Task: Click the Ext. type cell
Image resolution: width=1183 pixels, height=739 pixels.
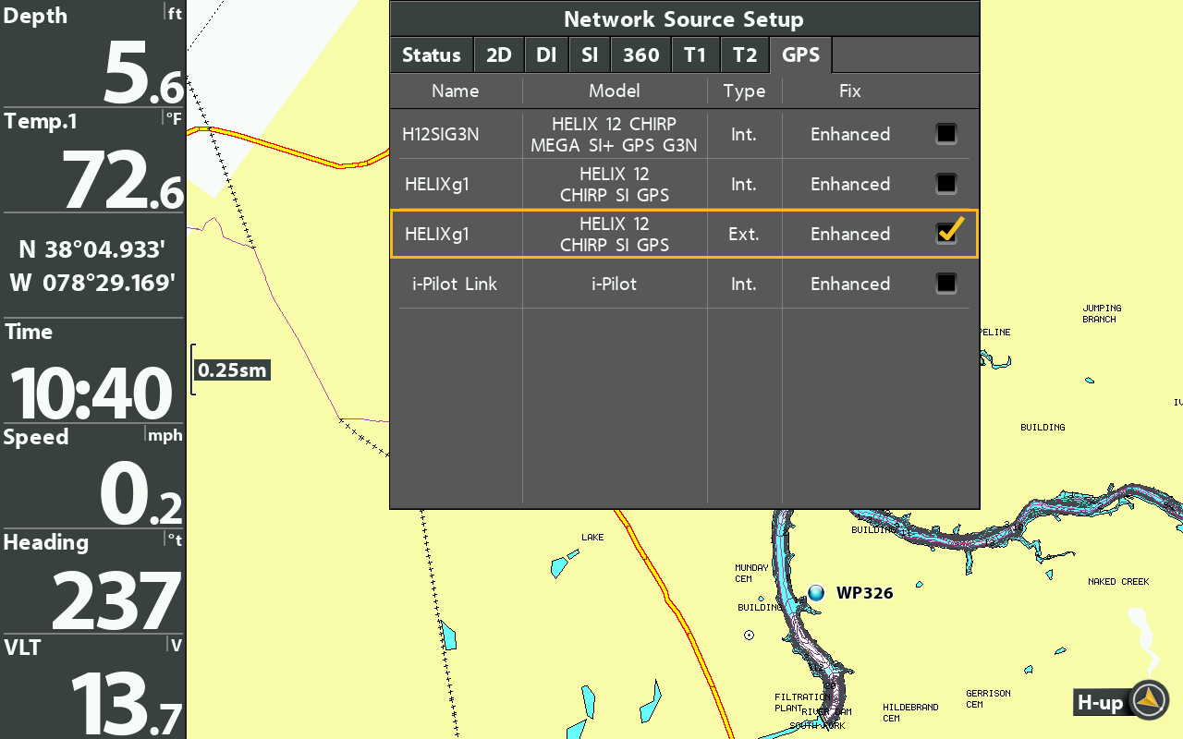Action: [743, 234]
